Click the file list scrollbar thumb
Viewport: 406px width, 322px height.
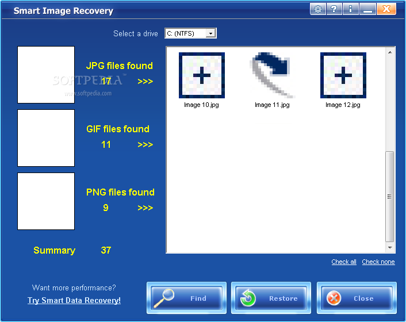click(x=390, y=197)
